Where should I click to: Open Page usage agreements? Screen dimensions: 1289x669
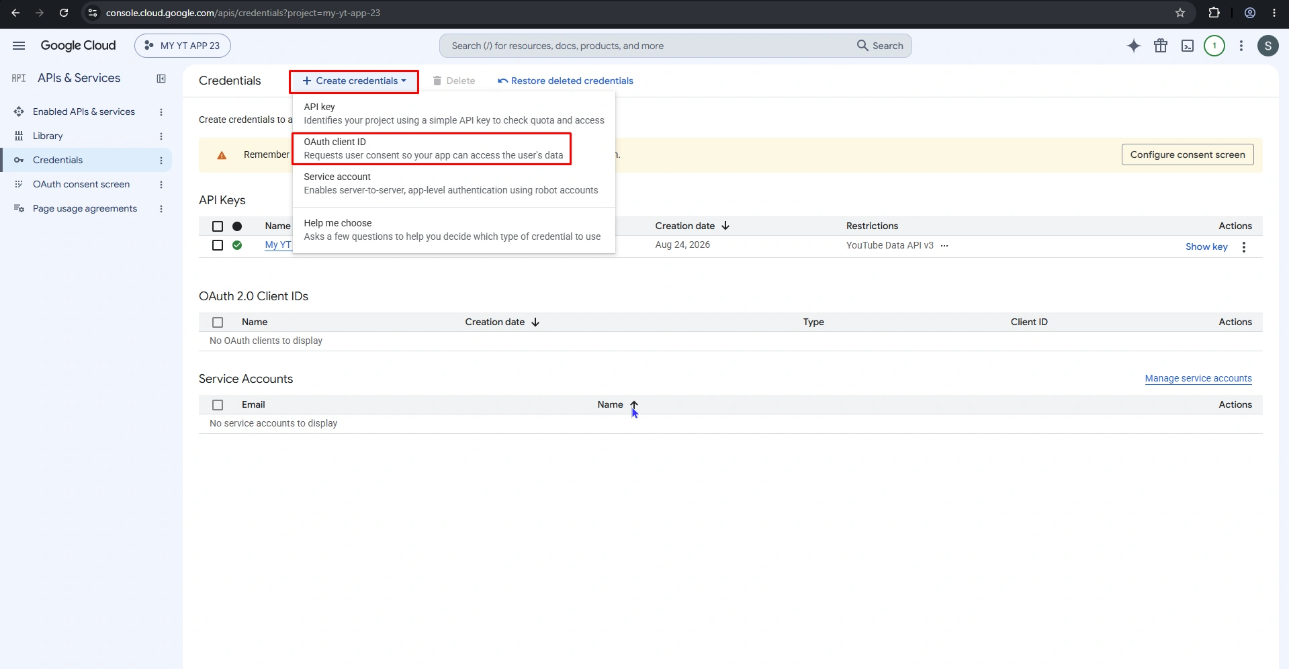tap(85, 208)
